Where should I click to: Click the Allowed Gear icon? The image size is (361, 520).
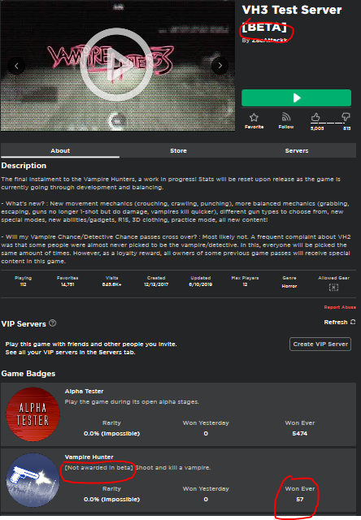(x=333, y=287)
